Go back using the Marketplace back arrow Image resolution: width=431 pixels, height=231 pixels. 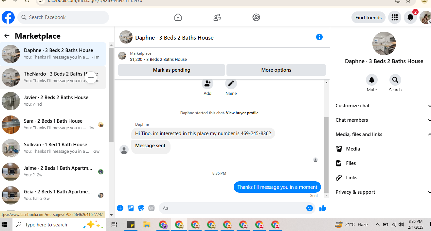point(7,36)
